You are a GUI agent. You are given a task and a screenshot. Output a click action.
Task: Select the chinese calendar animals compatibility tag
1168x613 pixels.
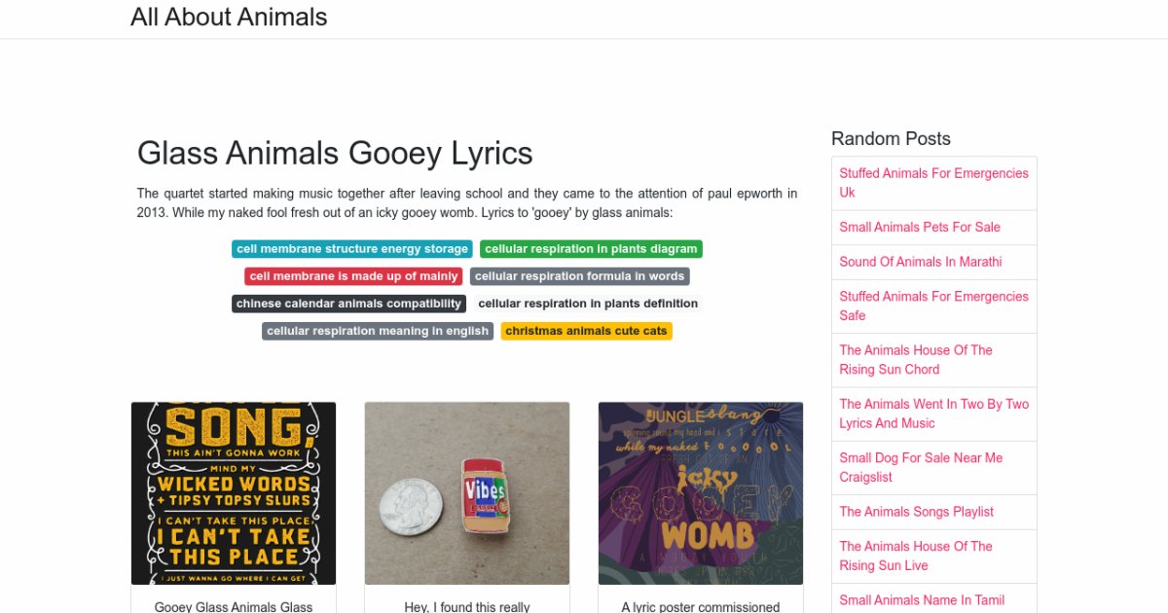pyautogui.click(x=348, y=304)
